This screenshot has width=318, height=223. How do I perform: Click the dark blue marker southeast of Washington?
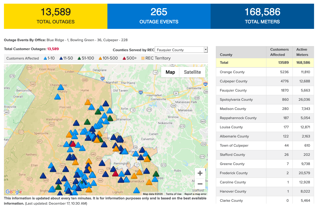point(76,123)
